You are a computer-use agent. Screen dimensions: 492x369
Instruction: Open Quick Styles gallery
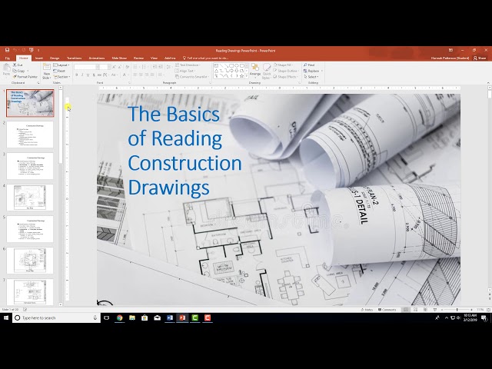coord(267,71)
